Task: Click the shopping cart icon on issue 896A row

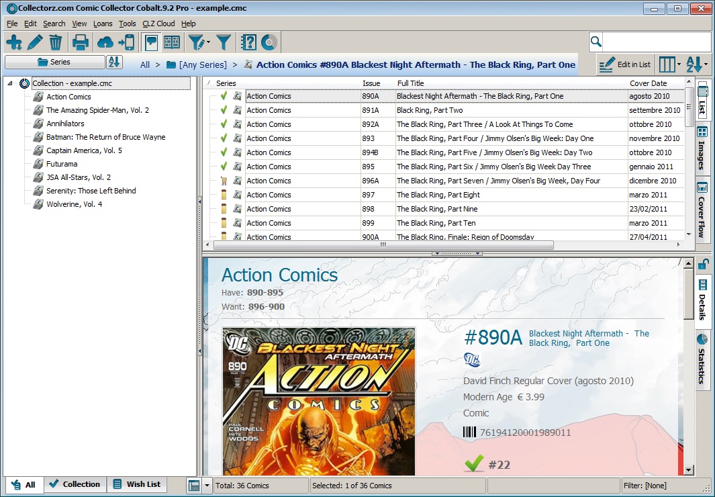Action: click(x=224, y=181)
